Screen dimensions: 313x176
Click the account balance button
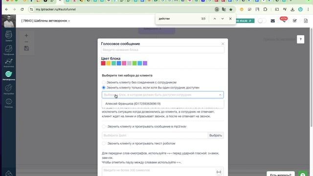tap(245, 21)
